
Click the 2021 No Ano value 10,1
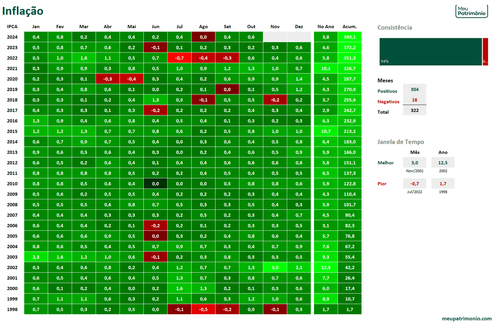pyautogui.click(x=326, y=68)
